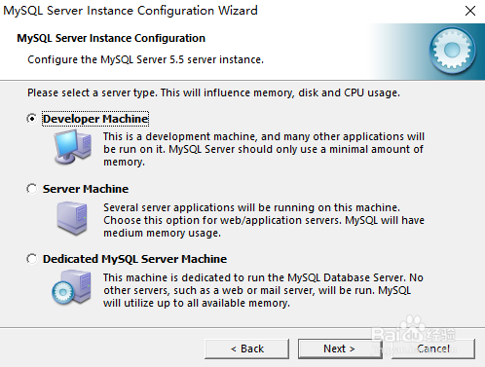
Task: Click the Server Machine label text
Action: coord(86,189)
